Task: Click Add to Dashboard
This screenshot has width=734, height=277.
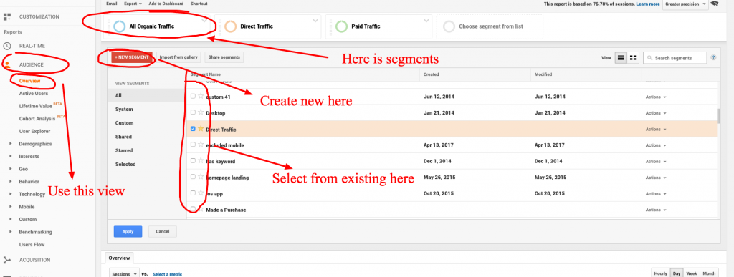Action: [x=166, y=4]
